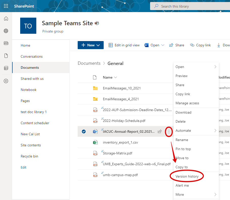Choose Manage access in context menu

pyautogui.click(x=187, y=103)
